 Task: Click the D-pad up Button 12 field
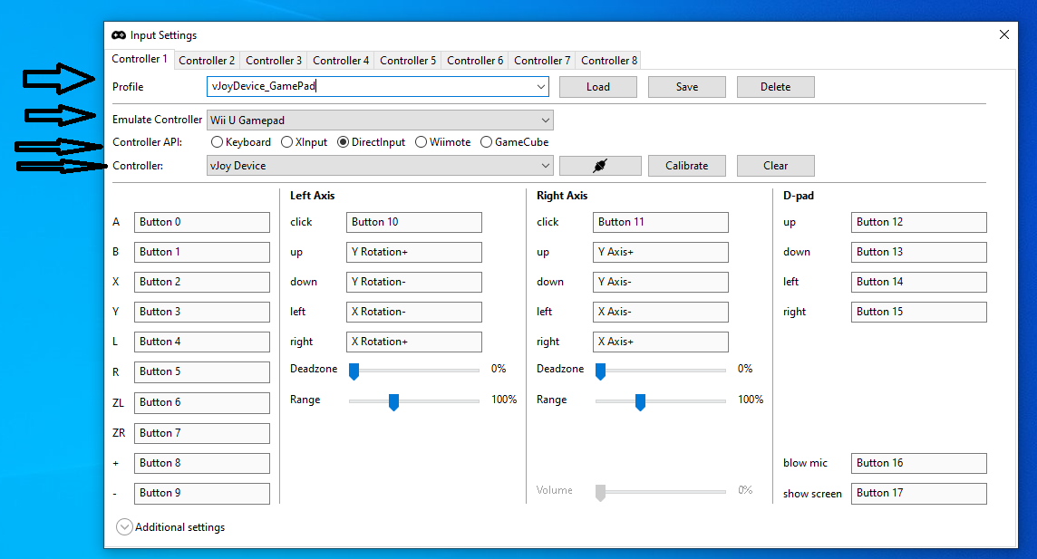pyautogui.click(x=918, y=222)
